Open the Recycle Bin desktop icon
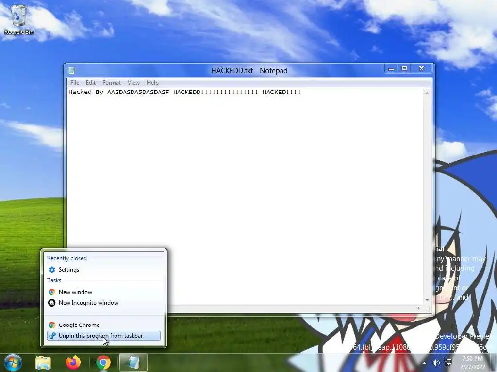Screen dimensions: 497x372 click(x=19, y=20)
